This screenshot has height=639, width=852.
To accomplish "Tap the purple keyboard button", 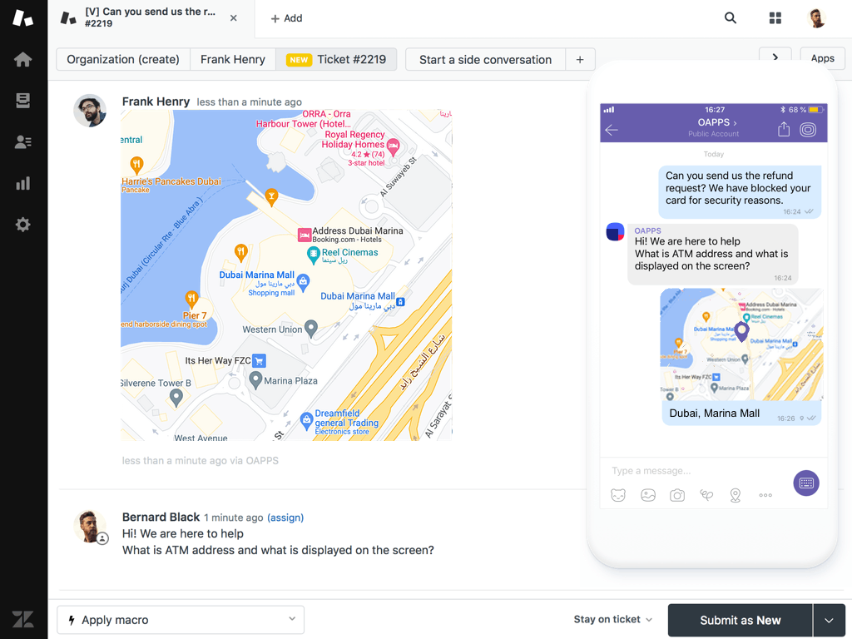I will tap(805, 483).
